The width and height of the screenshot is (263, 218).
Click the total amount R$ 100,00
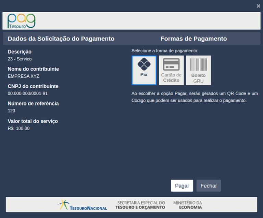point(19,128)
